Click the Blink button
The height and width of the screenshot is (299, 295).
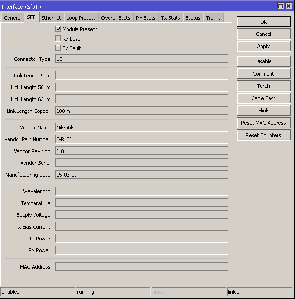pyautogui.click(x=263, y=111)
